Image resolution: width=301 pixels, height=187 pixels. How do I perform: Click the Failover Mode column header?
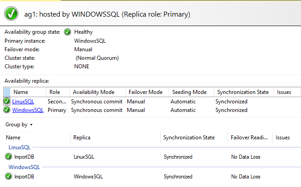pyautogui.click(x=144, y=92)
